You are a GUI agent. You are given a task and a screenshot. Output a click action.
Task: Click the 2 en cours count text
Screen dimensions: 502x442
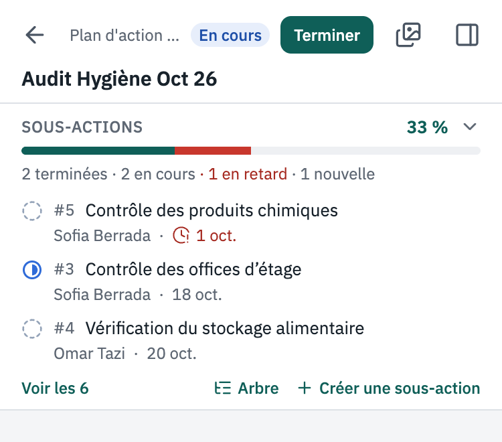(158, 174)
